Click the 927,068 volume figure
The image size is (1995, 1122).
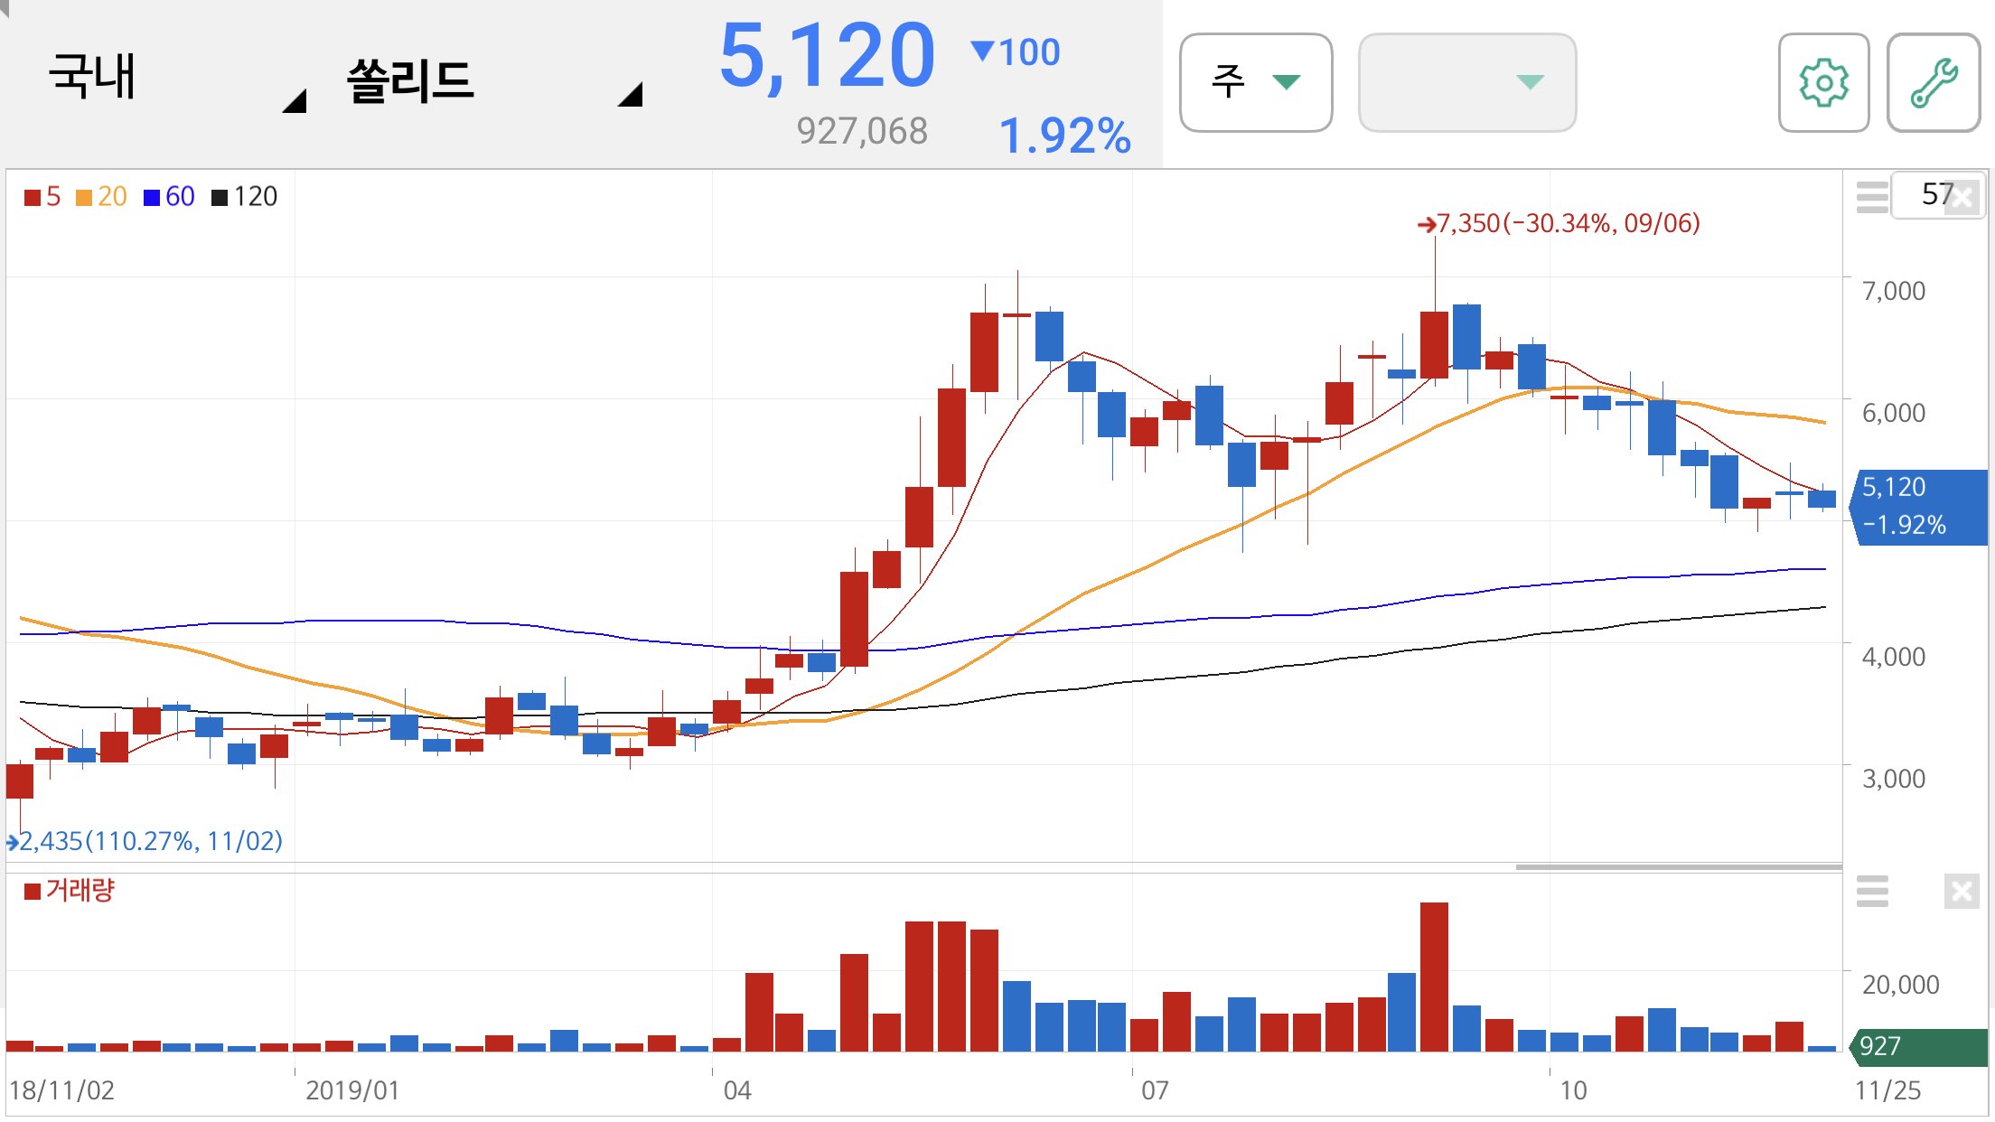[x=861, y=131]
